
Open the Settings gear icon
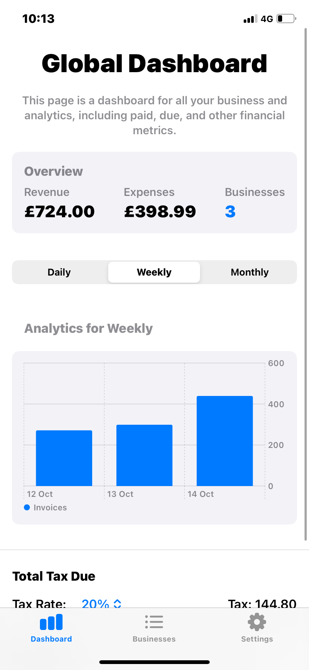coord(257,622)
